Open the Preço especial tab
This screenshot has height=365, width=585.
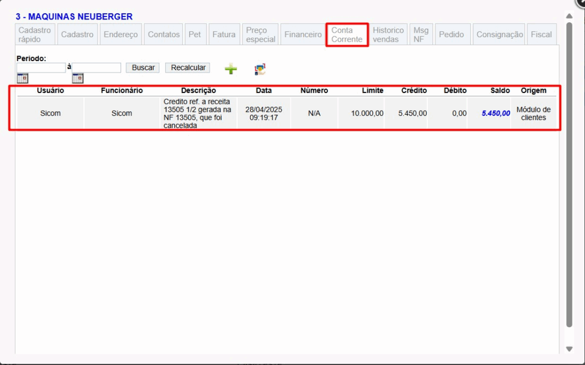tap(261, 34)
